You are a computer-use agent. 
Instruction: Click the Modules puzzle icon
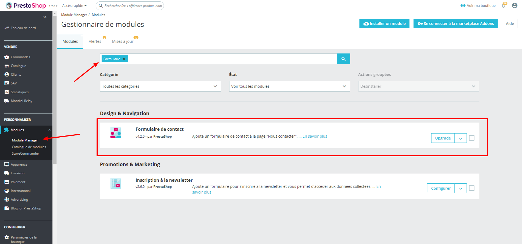coord(7,130)
